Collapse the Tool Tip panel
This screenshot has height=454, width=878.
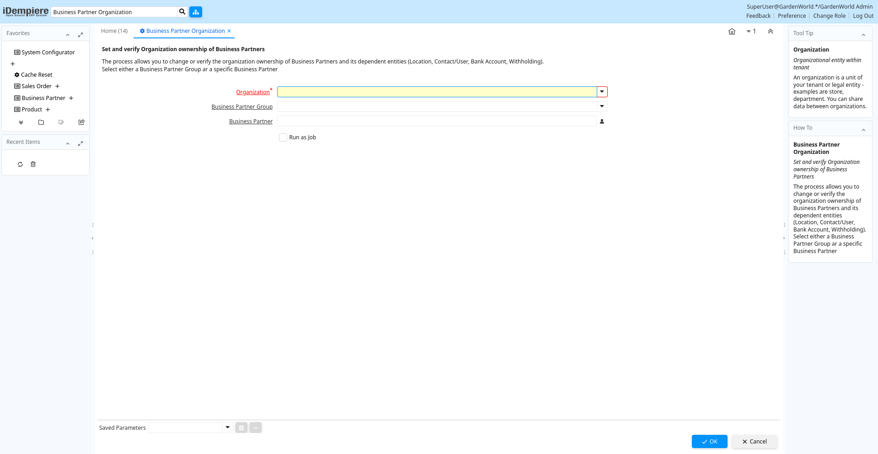coord(863,35)
